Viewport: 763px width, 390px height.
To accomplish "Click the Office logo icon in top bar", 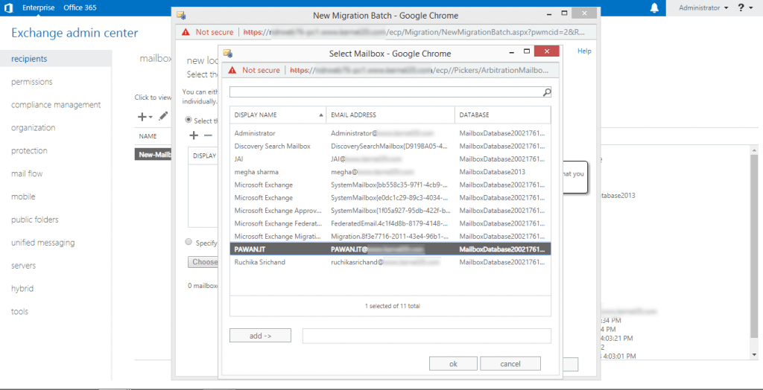I will tap(8, 7).
